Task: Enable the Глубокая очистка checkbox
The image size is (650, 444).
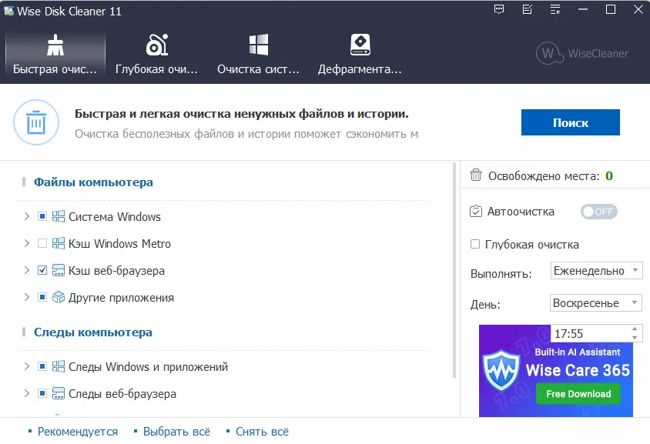Action: (x=475, y=245)
